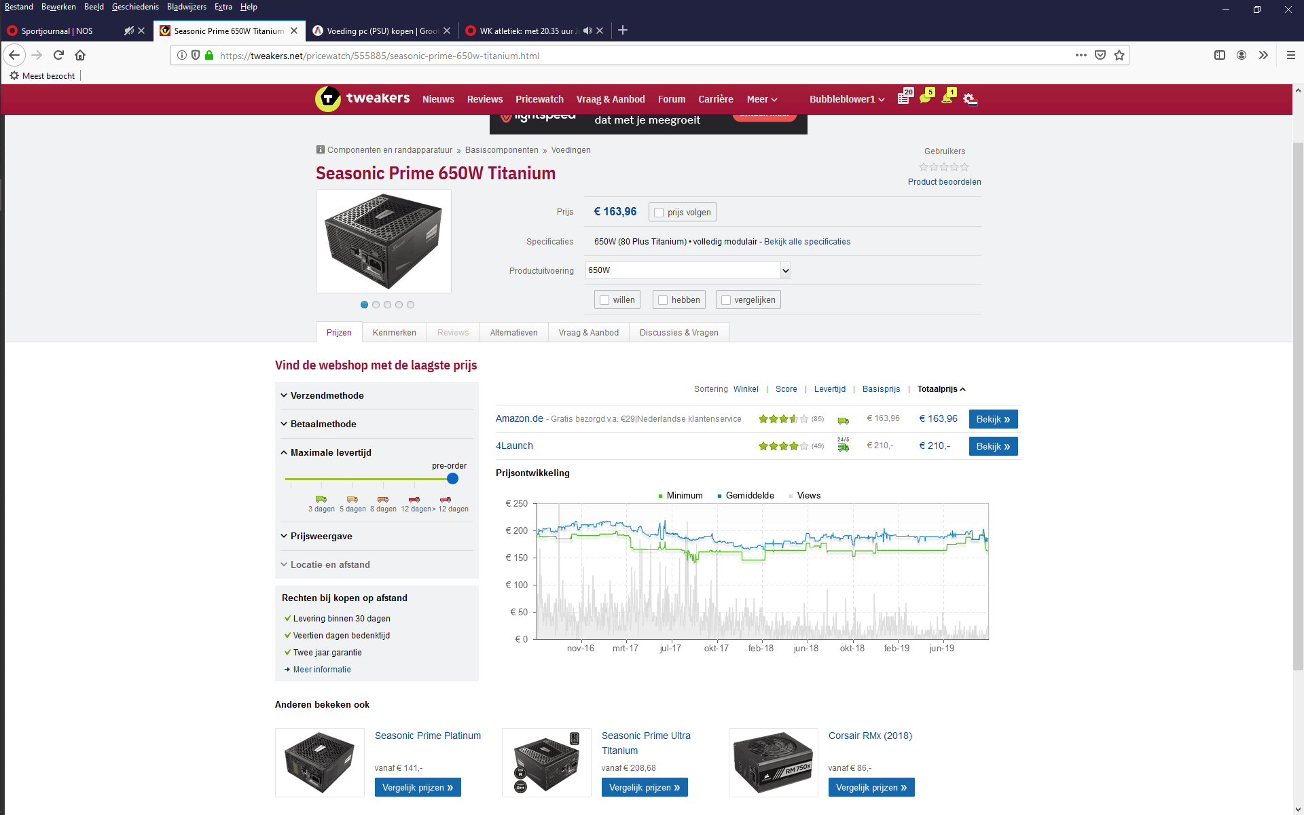Toggle Views series in price chart legend

coord(805,496)
